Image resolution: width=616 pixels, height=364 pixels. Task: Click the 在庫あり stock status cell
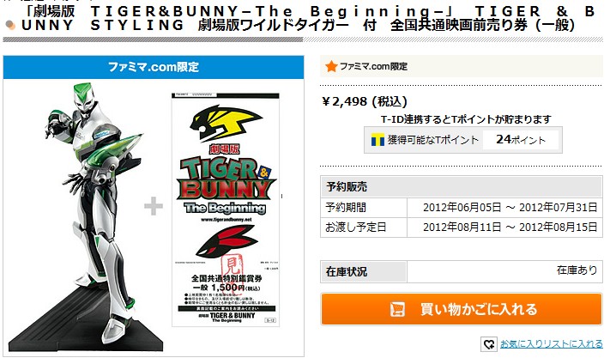click(504, 271)
